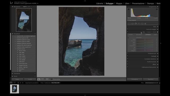
Task: Activate the HSL targeted adjustment tool
Action: [x=128, y=38]
